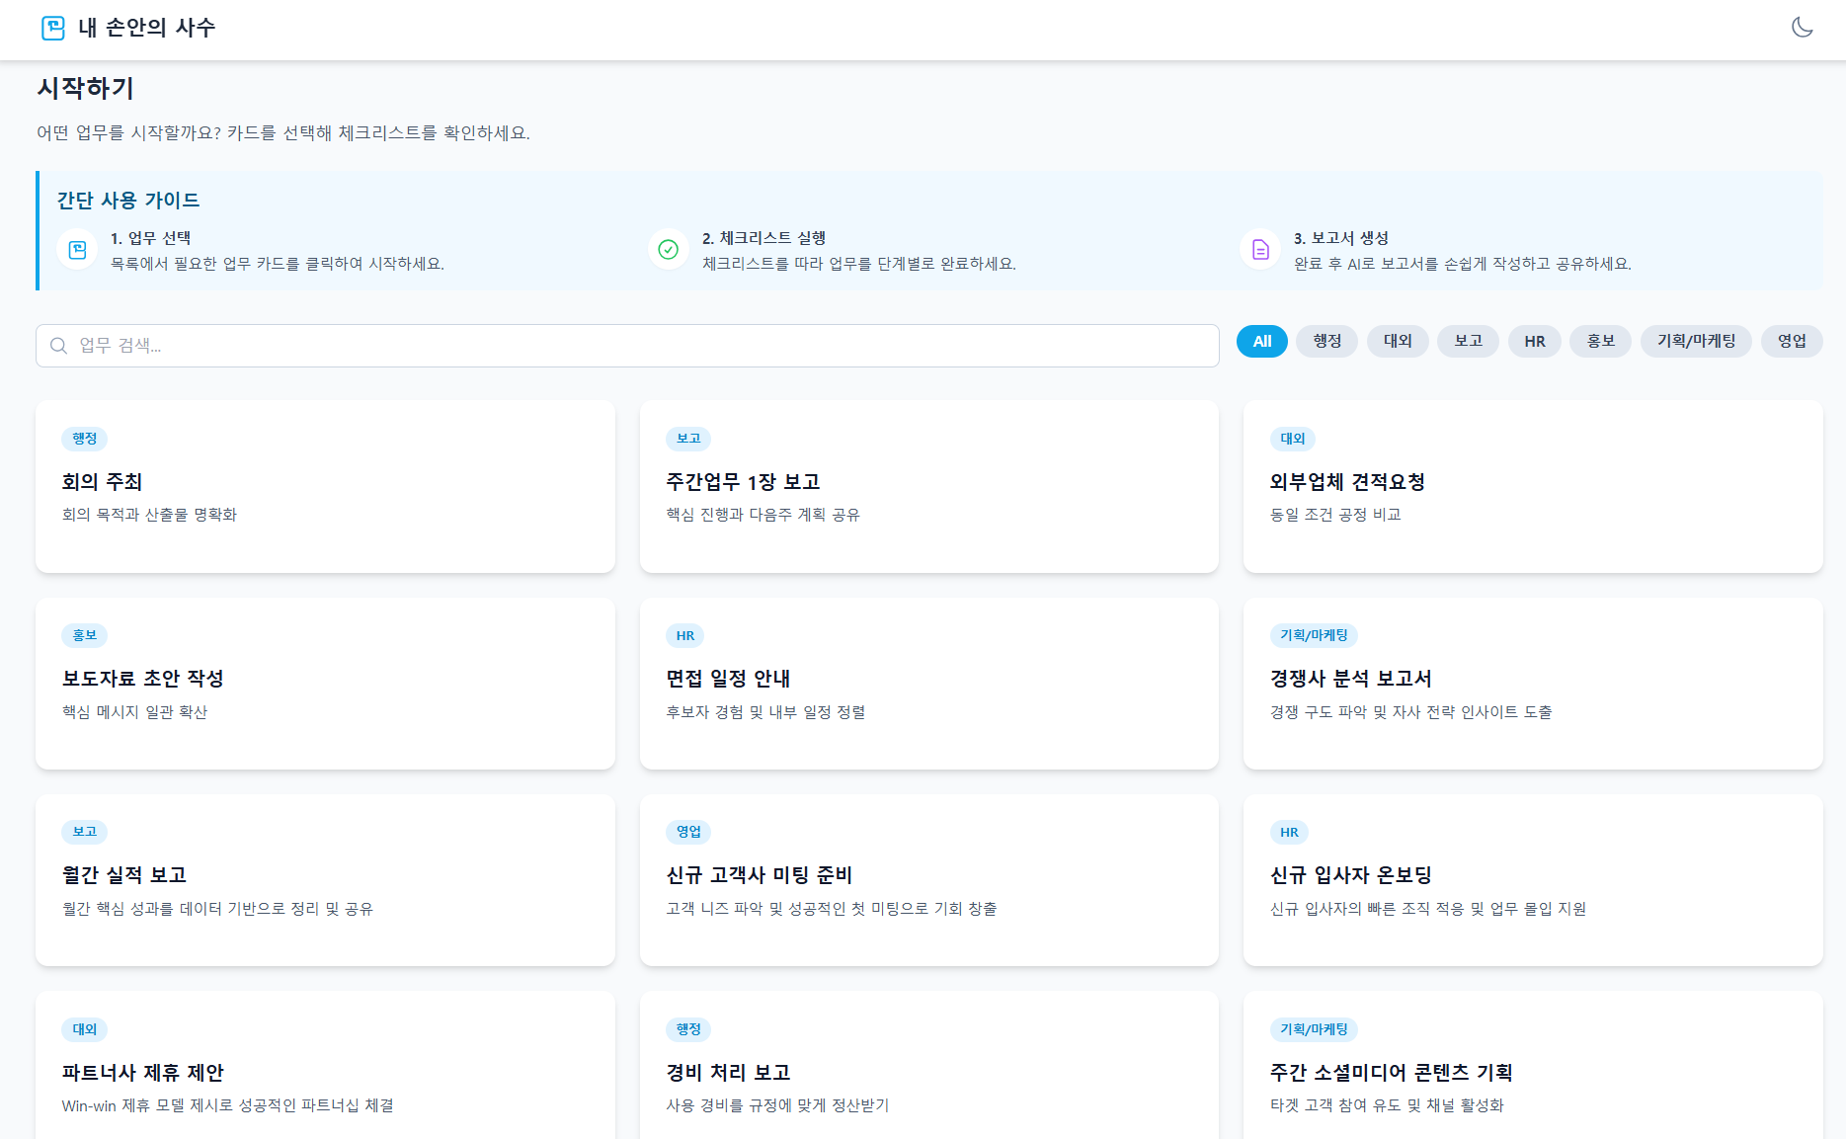This screenshot has height=1139, width=1846.
Task: Click HR tag on 신규 입사자 온보딩 card
Action: tap(1289, 832)
